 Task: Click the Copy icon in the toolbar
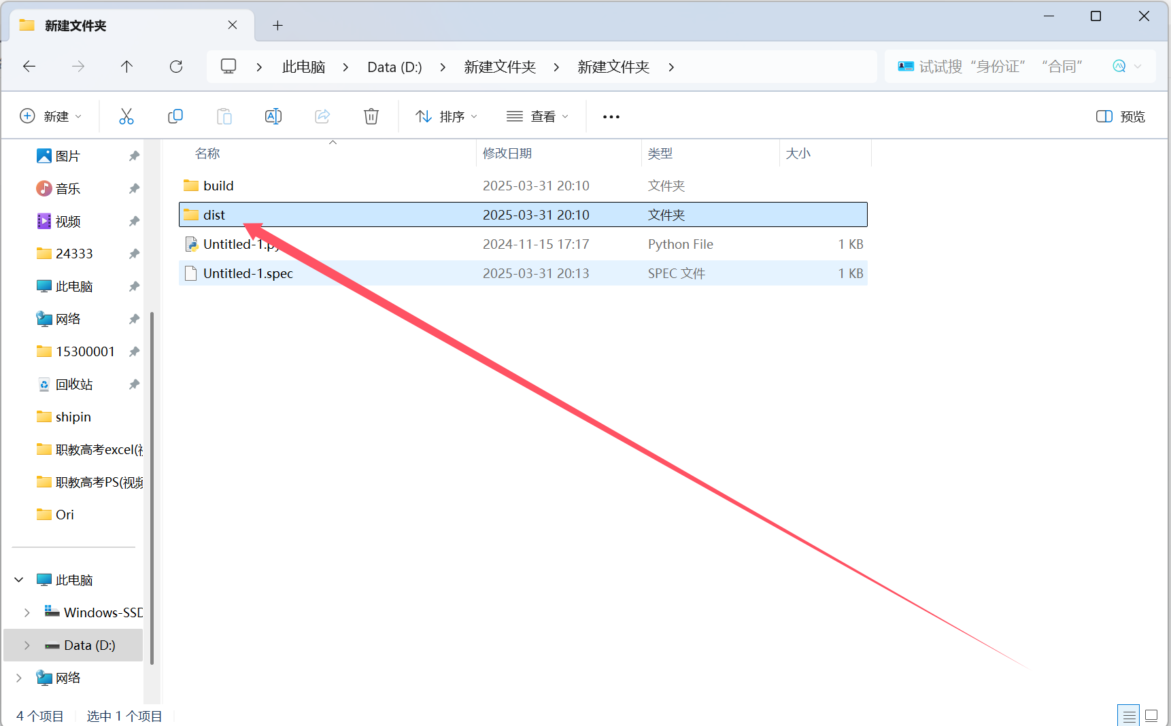(x=175, y=116)
